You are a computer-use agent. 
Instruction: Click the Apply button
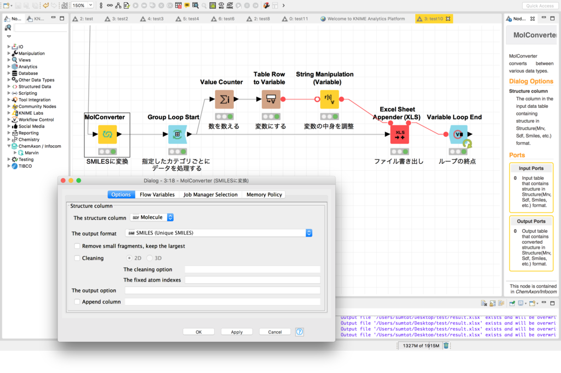coord(237,331)
